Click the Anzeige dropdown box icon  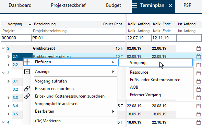click(27, 72)
